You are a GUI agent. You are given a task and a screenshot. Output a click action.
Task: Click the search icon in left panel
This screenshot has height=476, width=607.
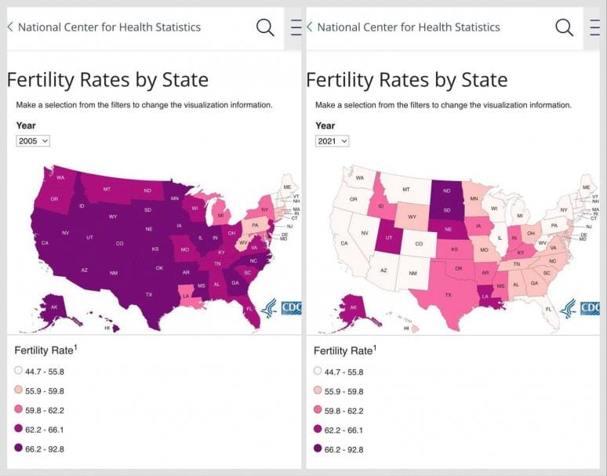click(265, 27)
